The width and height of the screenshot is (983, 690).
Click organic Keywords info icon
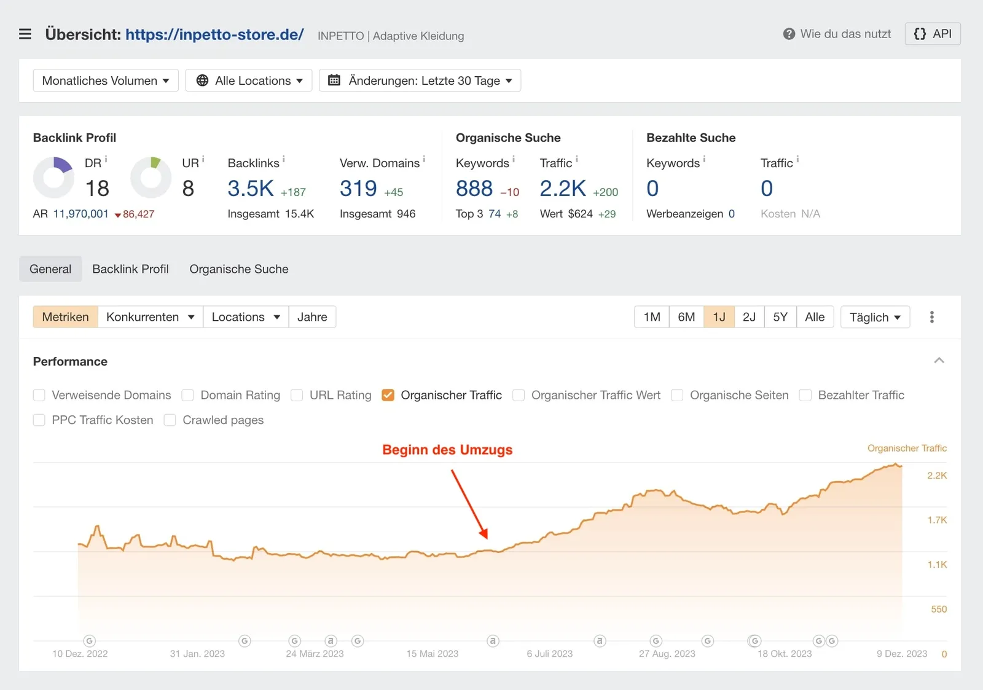pos(514,159)
